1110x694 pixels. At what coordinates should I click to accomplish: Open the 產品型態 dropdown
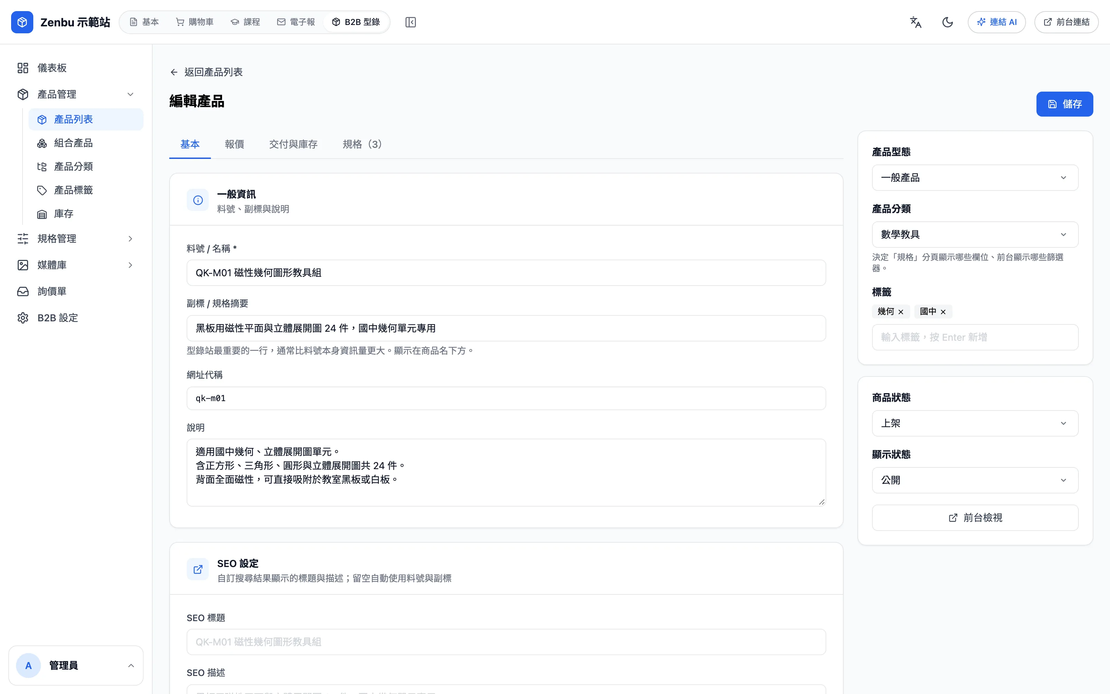[x=975, y=178]
